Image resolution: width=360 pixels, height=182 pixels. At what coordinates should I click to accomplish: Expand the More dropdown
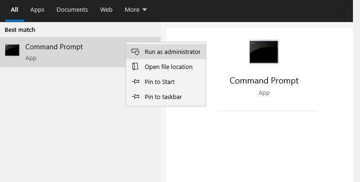(x=136, y=10)
